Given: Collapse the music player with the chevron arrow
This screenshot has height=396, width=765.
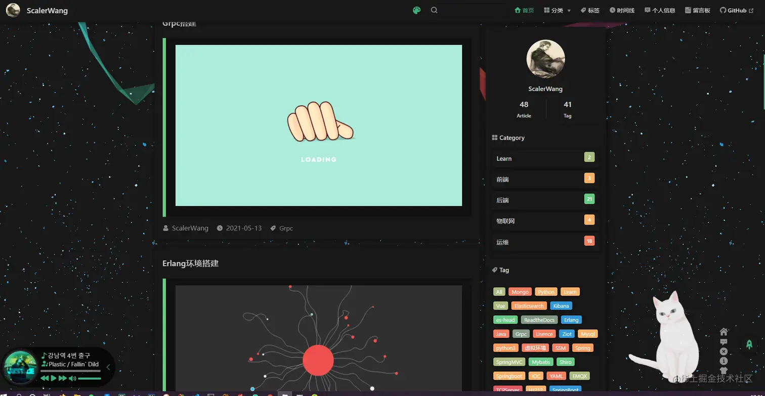Looking at the screenshot, I should click(x=108, y=367).
